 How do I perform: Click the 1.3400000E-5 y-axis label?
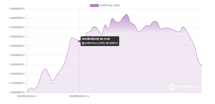pos(17,55)
